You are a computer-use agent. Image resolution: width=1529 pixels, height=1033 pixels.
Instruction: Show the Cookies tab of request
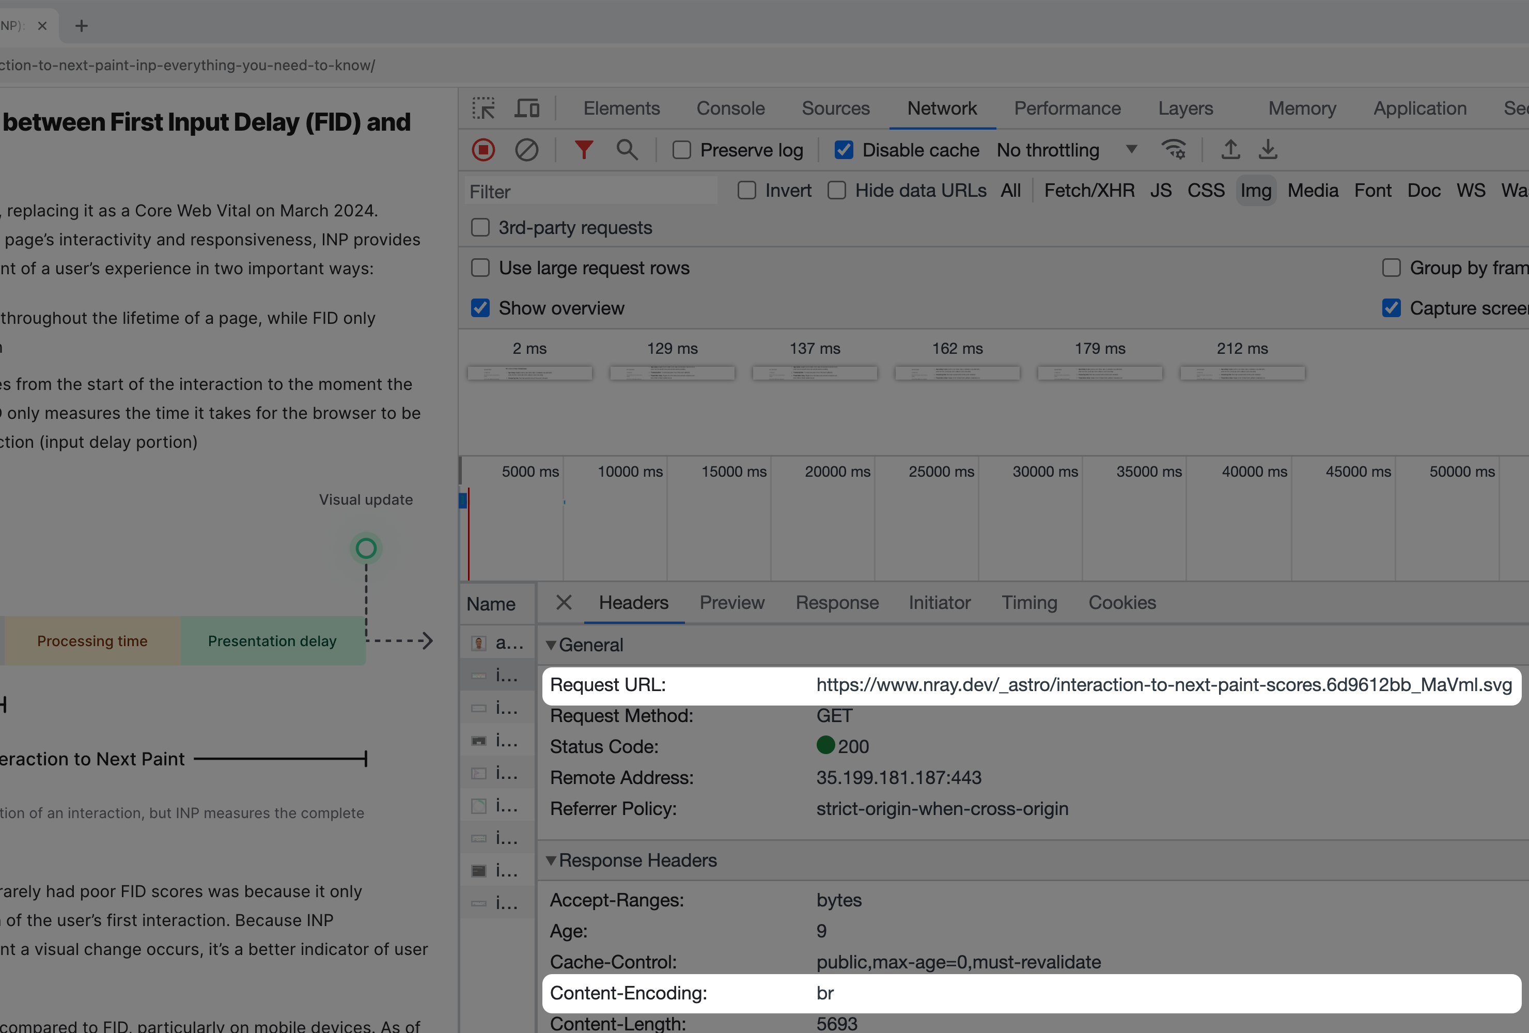tap(1122, 603)
